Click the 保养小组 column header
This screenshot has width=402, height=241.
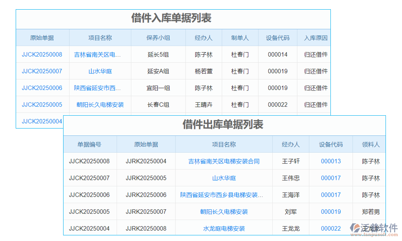[x=158, y=38]
